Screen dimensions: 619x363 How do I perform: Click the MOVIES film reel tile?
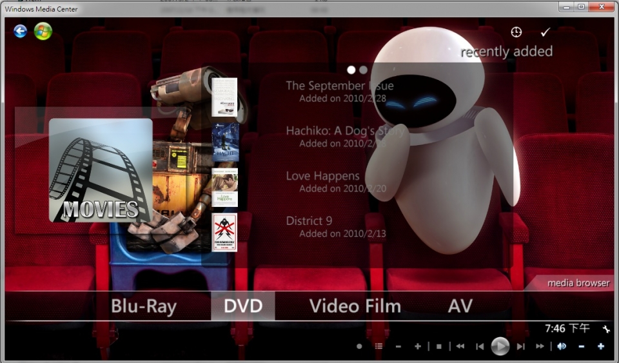click(x=101, y=170)
